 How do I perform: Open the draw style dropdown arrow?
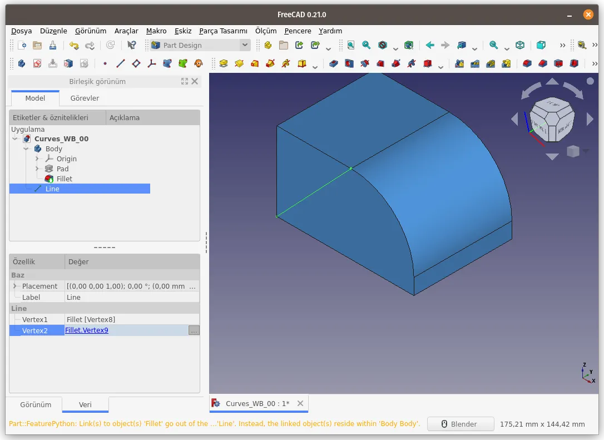click(395, 48)
